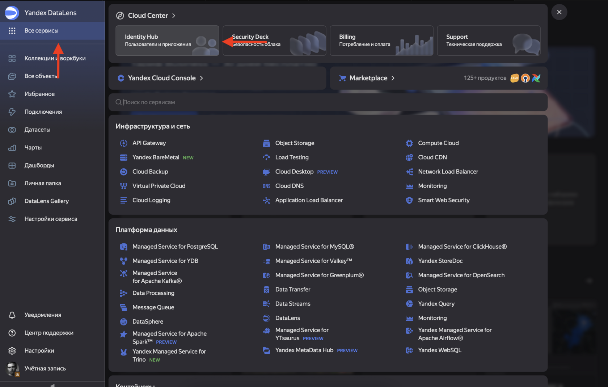This screenshot has height=387, width=608.
Task: Open Managed Service for YDB link
Action: (165, 261)
